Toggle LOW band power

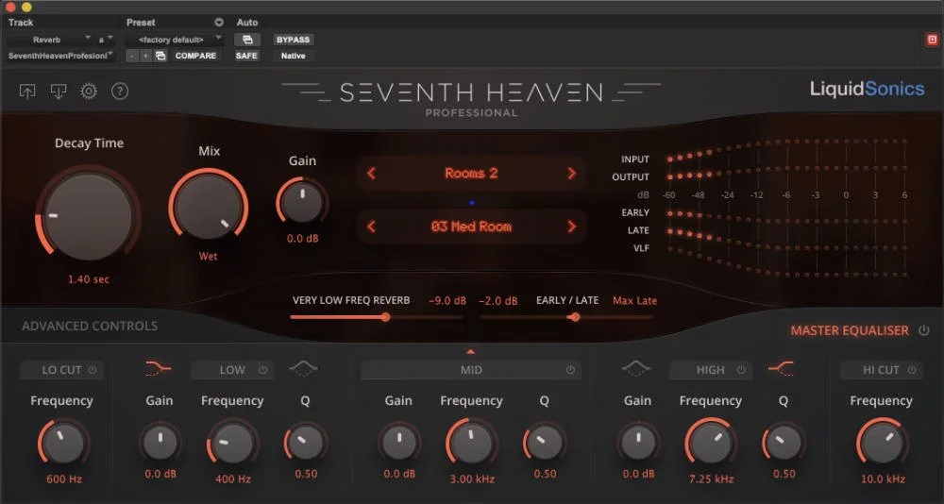[x=263, y=370]
